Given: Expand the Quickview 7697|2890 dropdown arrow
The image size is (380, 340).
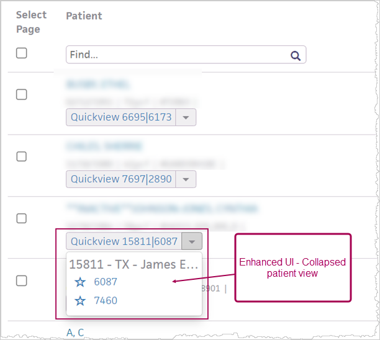Looking at the screenshot, I should pyautogui.click(x=186, y=179).
